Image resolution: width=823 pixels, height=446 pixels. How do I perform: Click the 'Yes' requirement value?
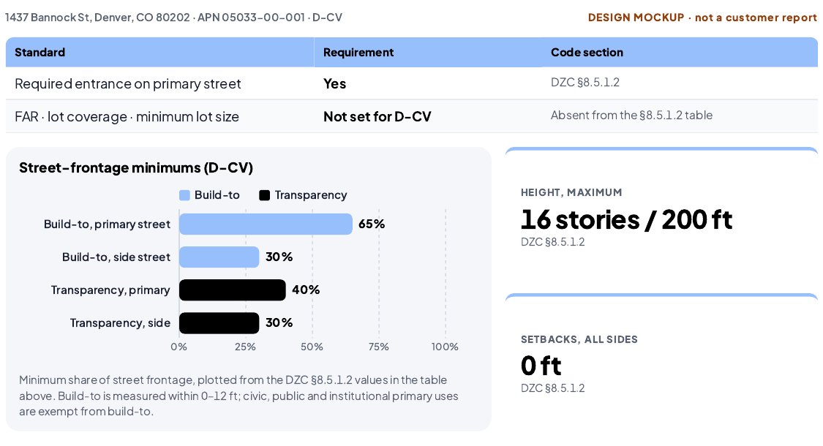(334, 84)
